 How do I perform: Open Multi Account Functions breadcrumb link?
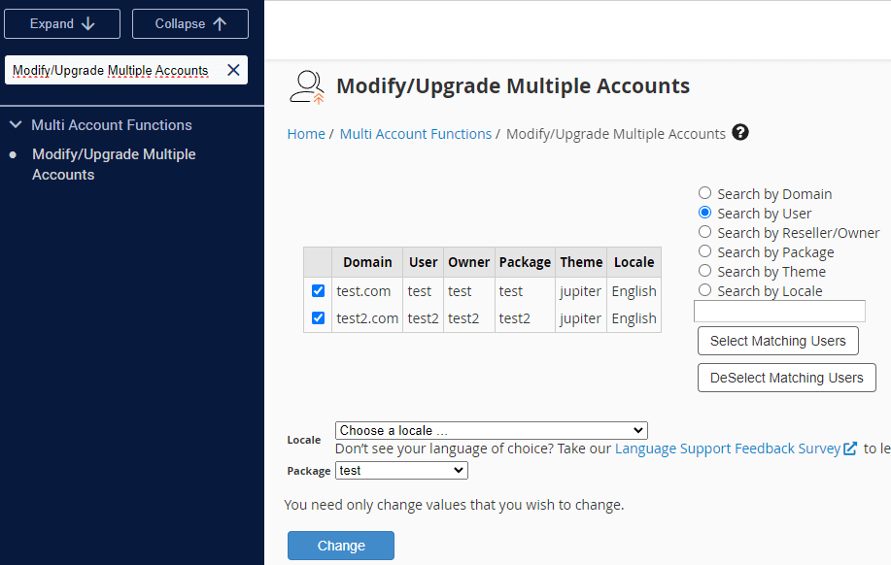(415, 134)
